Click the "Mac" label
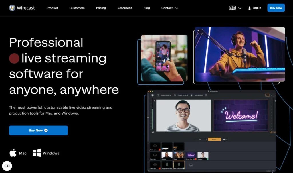The image size is (293, 173). pos(23,153)
